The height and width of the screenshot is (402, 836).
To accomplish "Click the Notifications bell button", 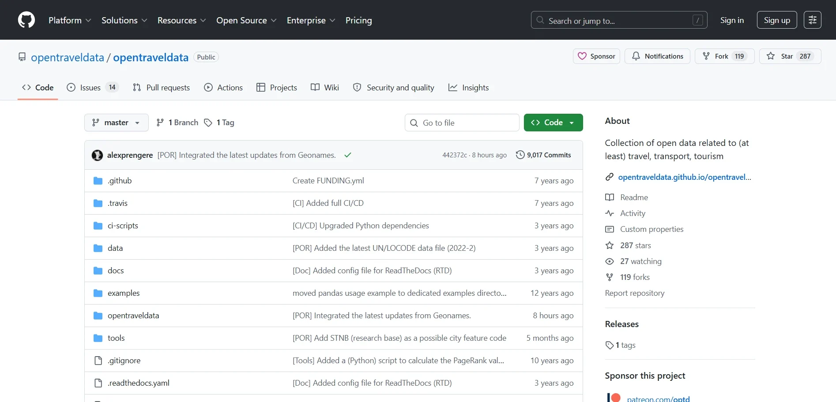I will pos(657,56).
